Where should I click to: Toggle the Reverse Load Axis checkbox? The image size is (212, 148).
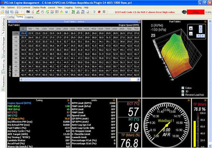click(183, 94)
